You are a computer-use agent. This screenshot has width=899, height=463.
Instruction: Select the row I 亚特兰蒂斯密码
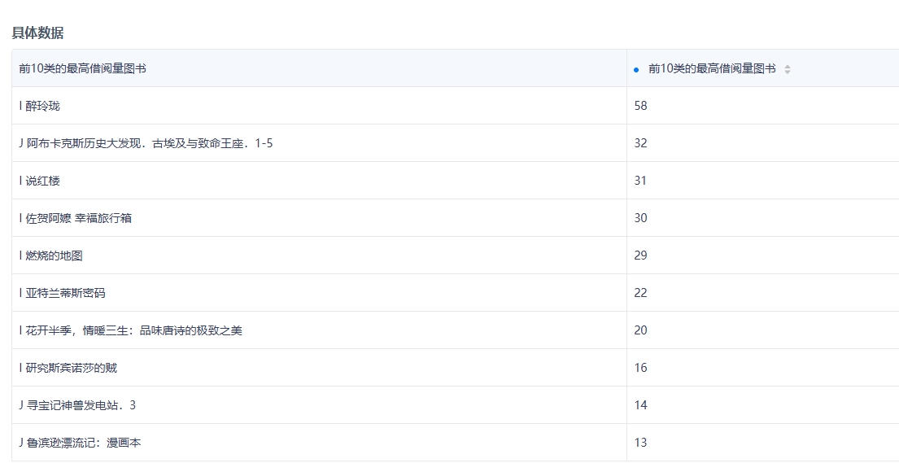pos(456,293)
